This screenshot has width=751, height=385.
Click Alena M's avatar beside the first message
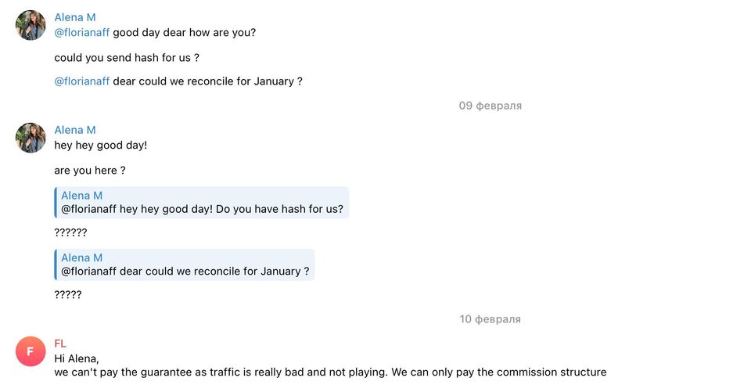(31, 25)
